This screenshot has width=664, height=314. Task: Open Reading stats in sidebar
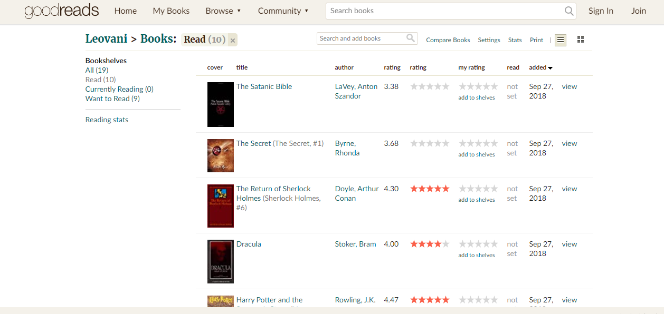107,120
